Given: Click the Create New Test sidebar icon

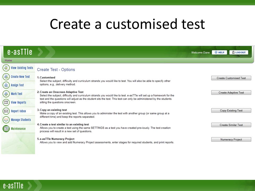Looking at the screenshot, I should (x=6, y=76).
